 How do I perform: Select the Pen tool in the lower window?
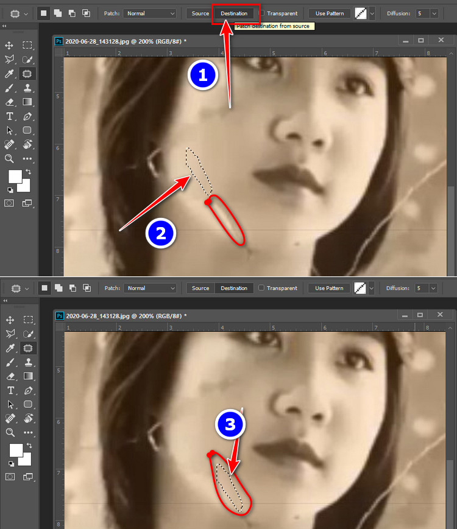pos(28,391)
